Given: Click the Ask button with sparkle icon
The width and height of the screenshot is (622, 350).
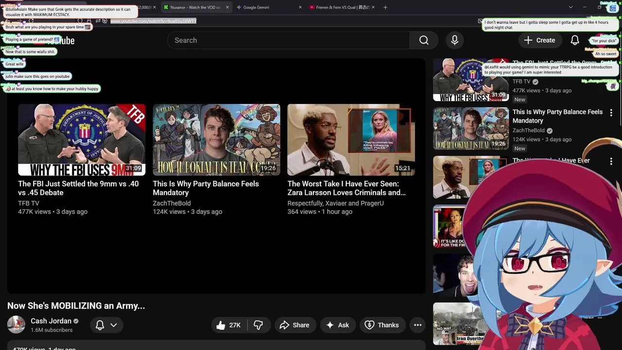Looking at the screenshot, I should click(338, 325).
